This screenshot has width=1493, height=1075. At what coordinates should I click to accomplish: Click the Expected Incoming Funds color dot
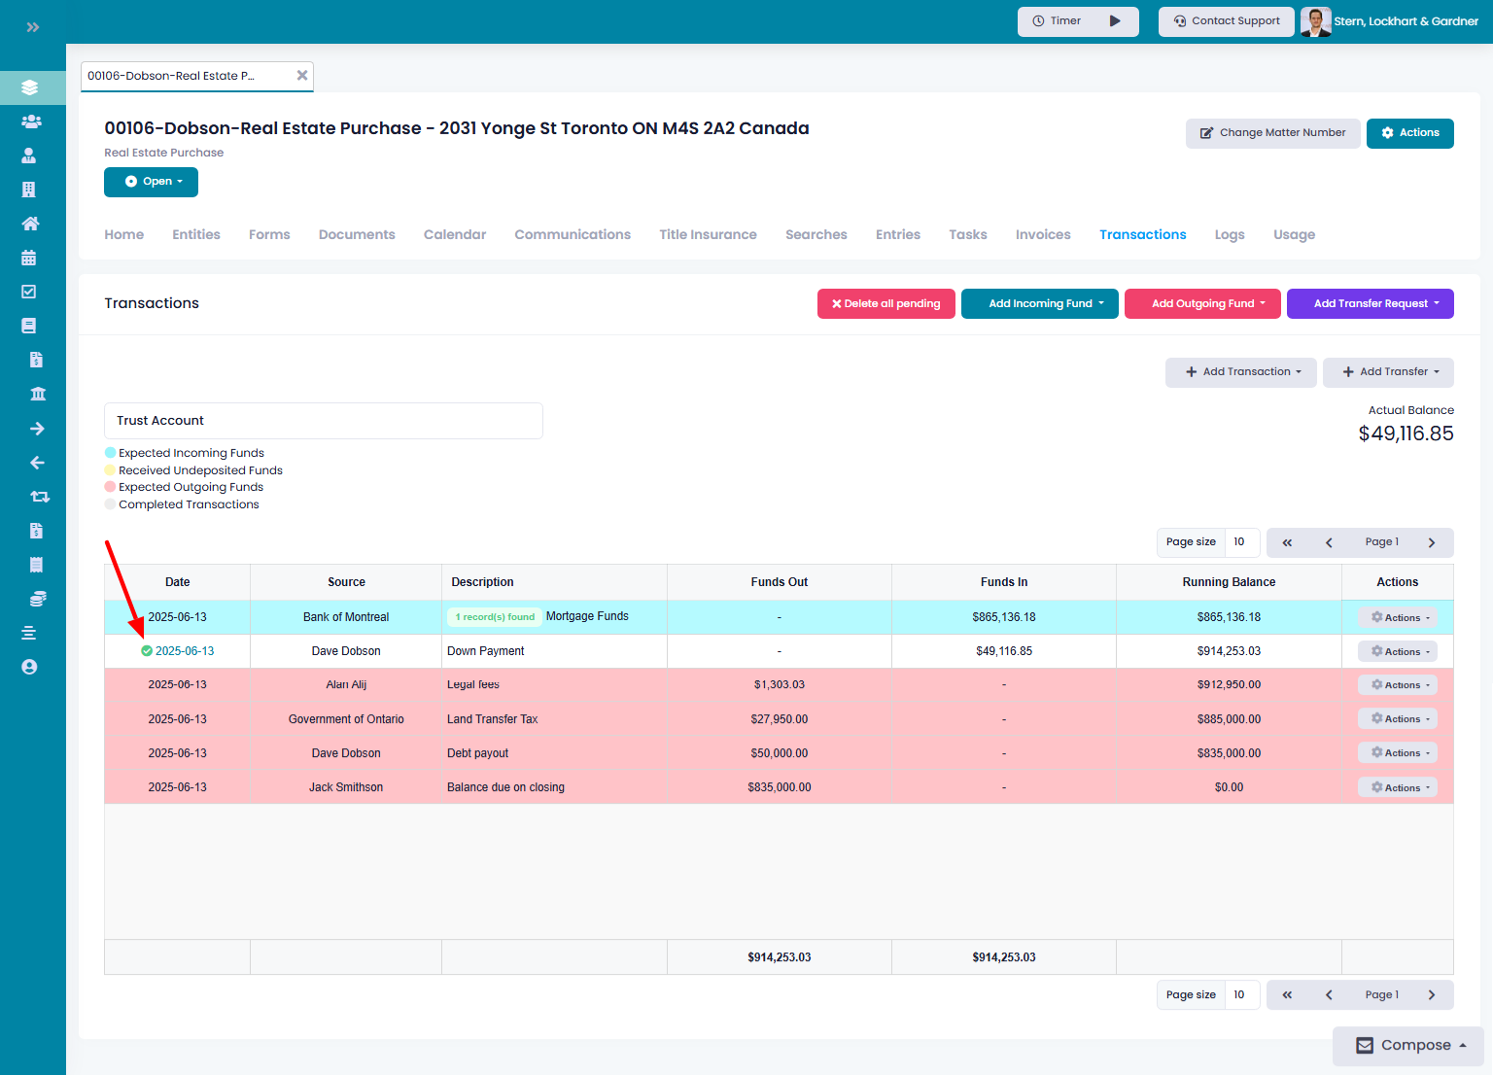(111, 453)
